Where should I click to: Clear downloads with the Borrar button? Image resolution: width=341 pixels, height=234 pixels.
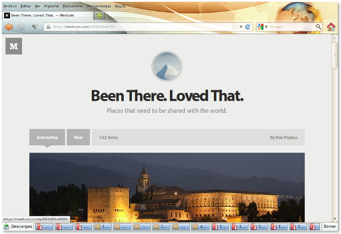[329, 226]
